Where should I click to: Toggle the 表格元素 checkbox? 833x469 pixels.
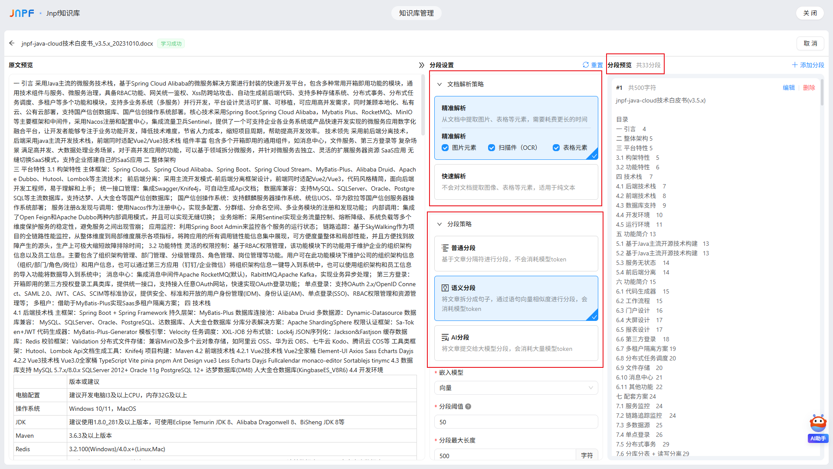coord(556,148)
